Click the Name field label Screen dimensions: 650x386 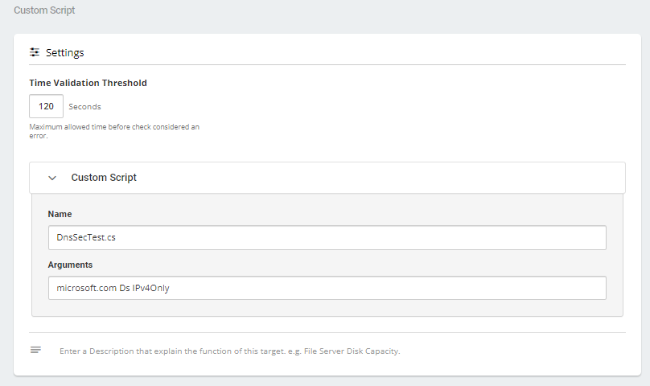(60, 214)
